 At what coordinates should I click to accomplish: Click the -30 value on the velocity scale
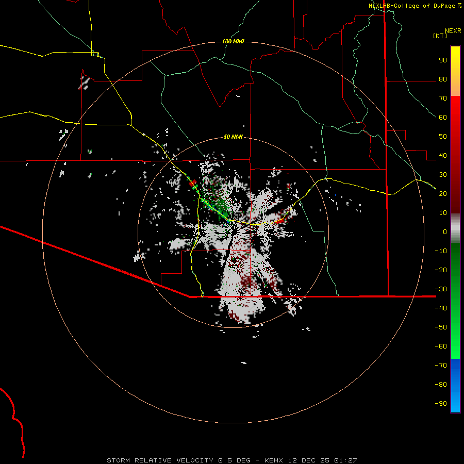point(441,289)
